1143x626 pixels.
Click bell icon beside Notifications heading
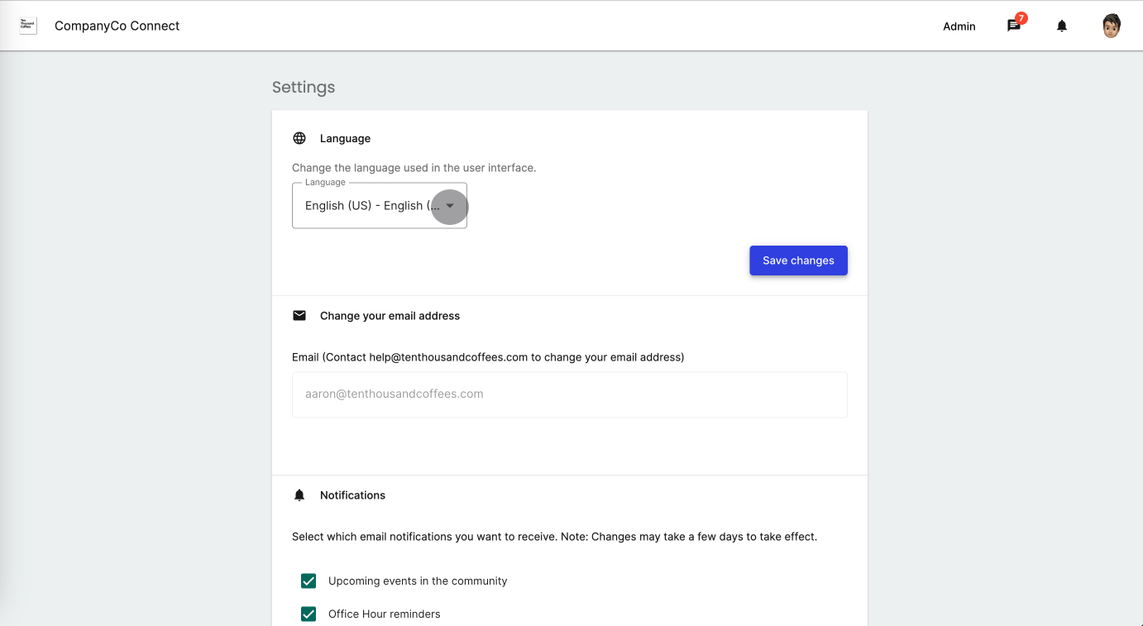coord(299,495)
